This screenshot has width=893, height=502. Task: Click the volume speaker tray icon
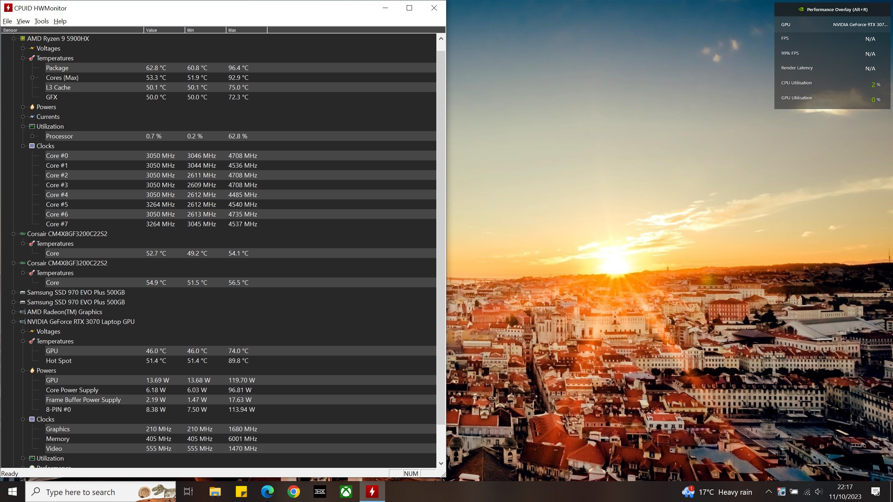point(819,492)
